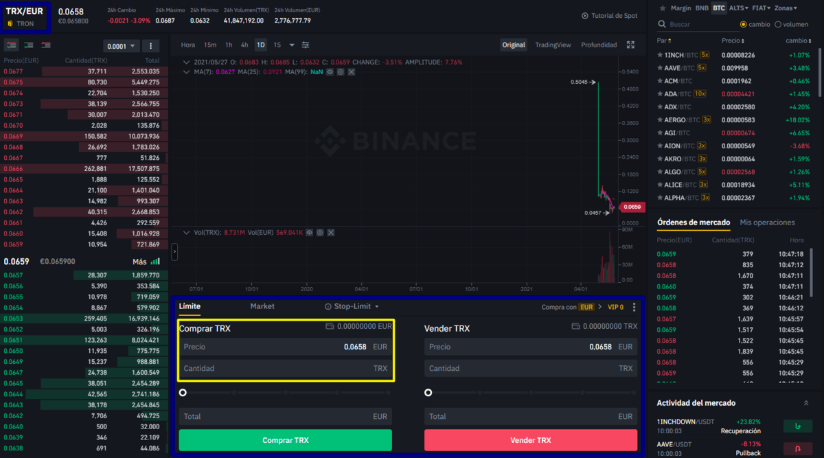Open chart indicator settings icon
The width and height of the screenshot is (824, 458).
pyautogui.click(x=306, y=45)
